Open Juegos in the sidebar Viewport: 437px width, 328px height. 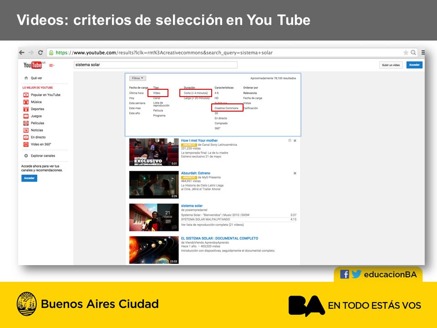36,116
